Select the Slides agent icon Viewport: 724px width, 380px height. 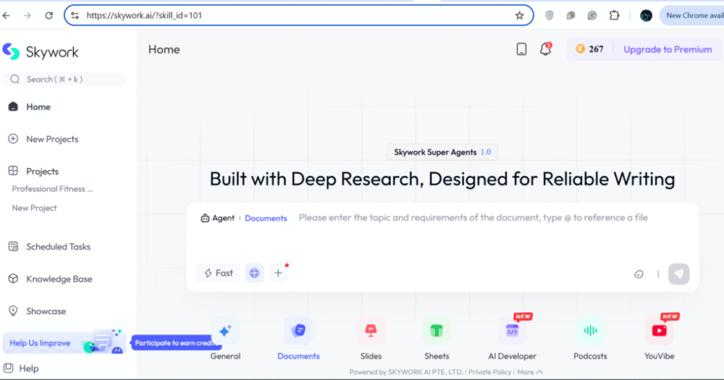click(x=370, y=331)
